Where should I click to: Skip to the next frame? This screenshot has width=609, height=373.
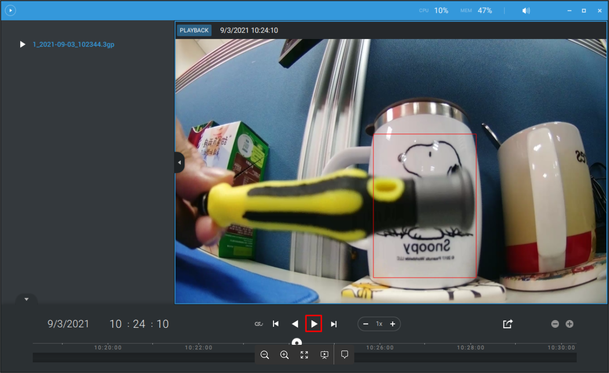[x=334, y=324]
